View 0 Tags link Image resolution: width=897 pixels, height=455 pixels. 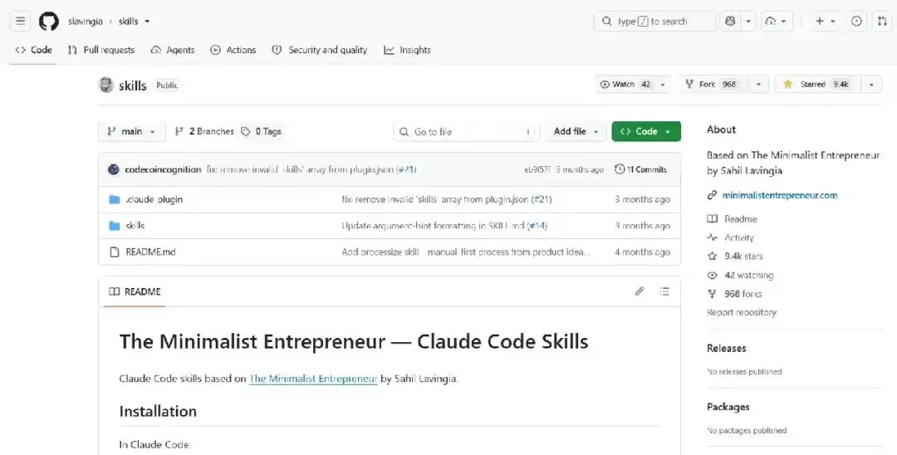(261, 131)
